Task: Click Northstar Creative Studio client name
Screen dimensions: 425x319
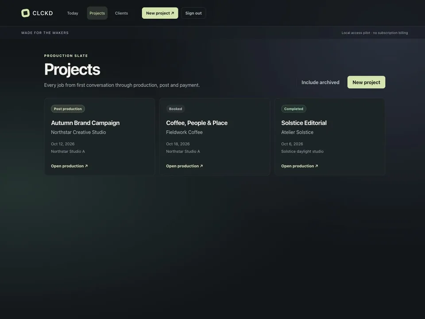Action: tap(78, 132)
